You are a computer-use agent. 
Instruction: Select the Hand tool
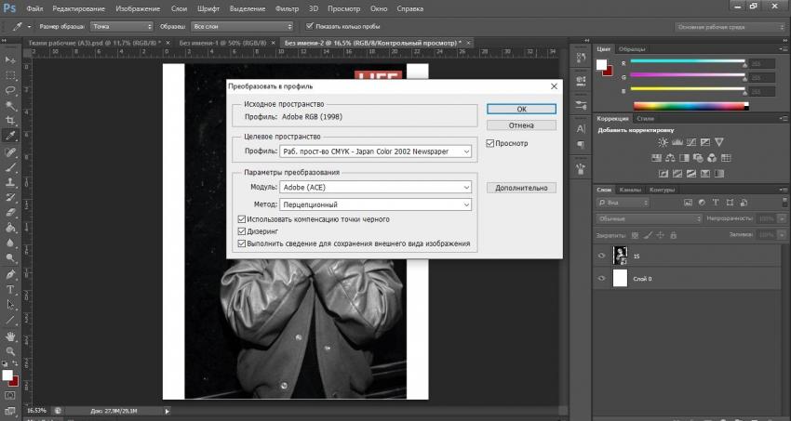click(x=11, y=335)
